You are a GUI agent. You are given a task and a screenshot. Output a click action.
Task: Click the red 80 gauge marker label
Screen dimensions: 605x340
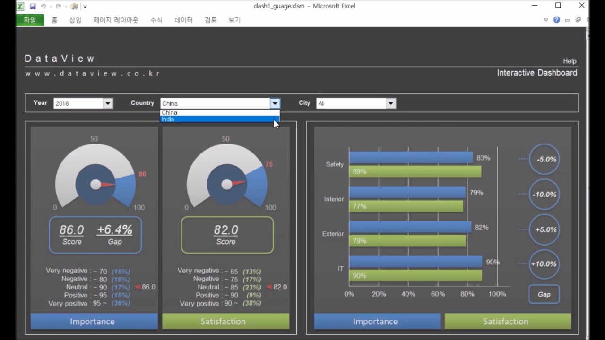coord(142,174)
